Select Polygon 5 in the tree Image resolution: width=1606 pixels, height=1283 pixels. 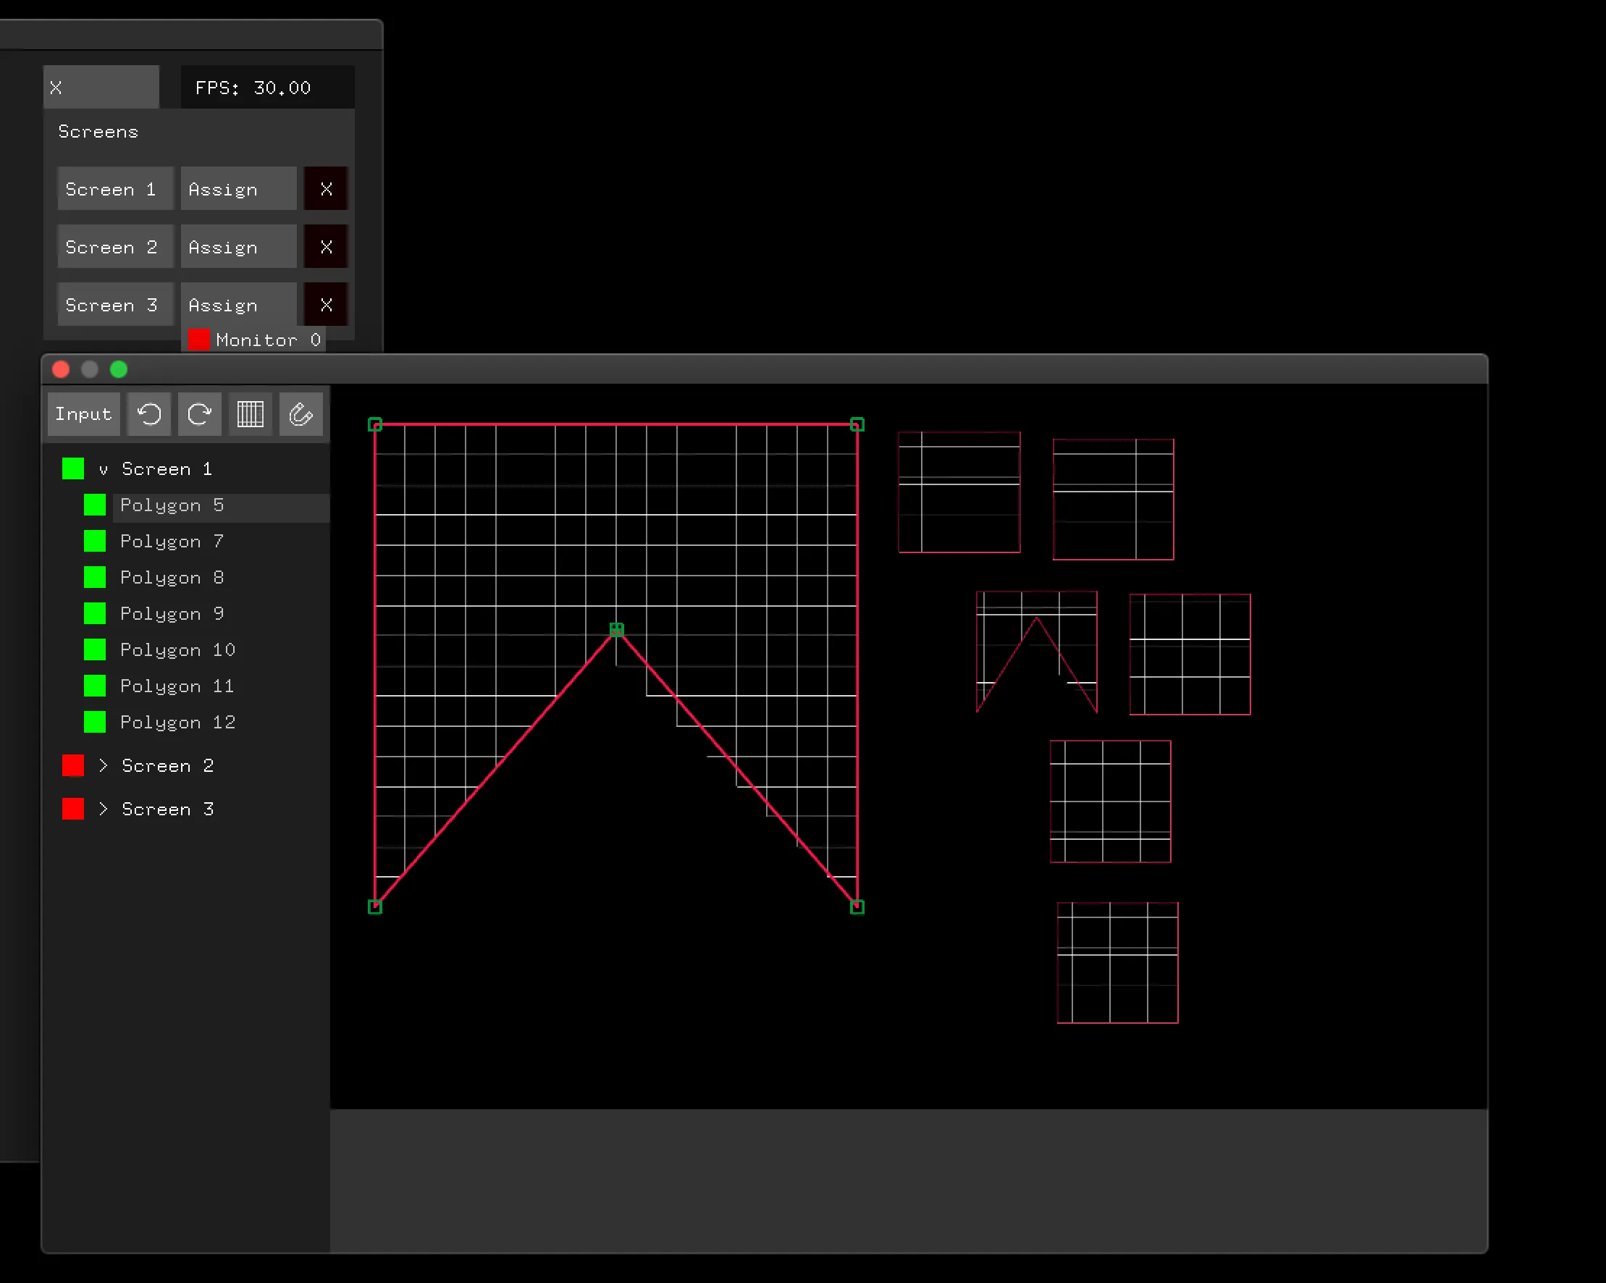pos(222,506)
